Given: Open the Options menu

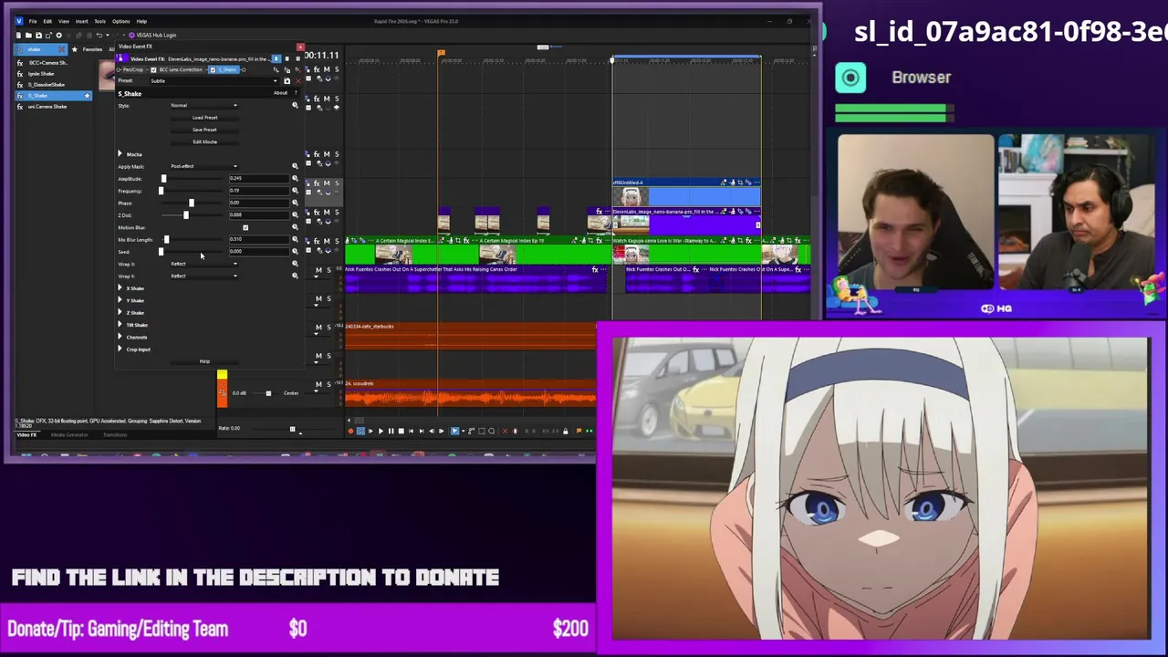Looking at the screenshot, I should tap(120, 21).
